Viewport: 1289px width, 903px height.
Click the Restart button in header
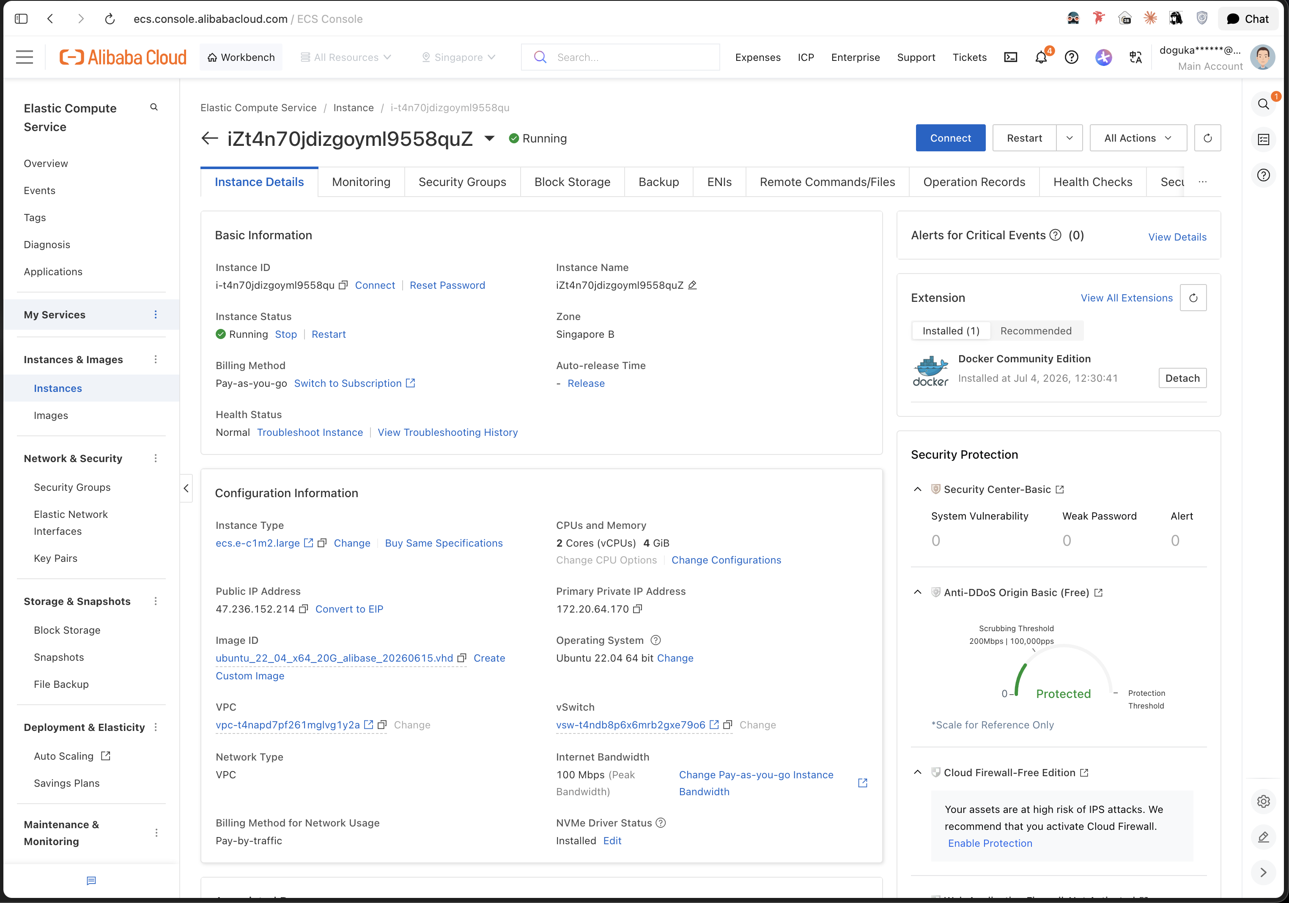pyautogui.click(x=1024, y=138)
